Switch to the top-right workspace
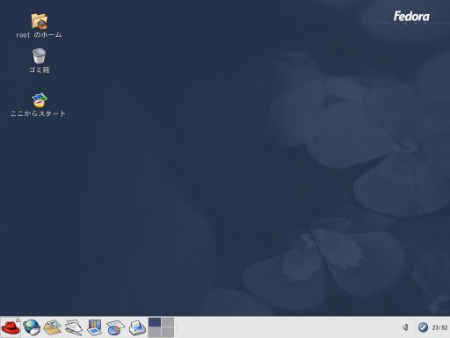 168,322
